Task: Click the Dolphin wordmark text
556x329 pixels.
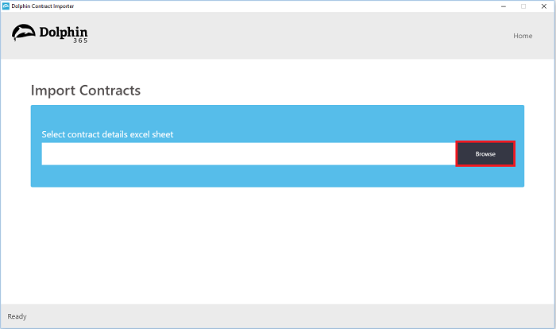Action: [63, 33]
